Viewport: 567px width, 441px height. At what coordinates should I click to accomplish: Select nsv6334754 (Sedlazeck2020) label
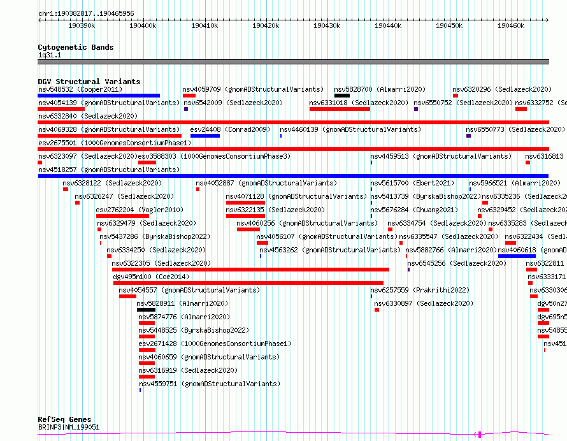[x=437, y=223]
